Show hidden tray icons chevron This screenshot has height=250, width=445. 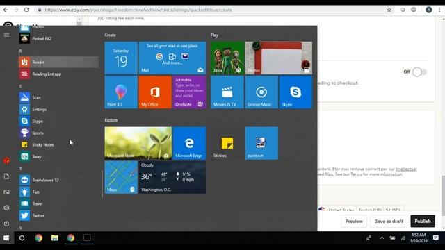pos(382,238)
